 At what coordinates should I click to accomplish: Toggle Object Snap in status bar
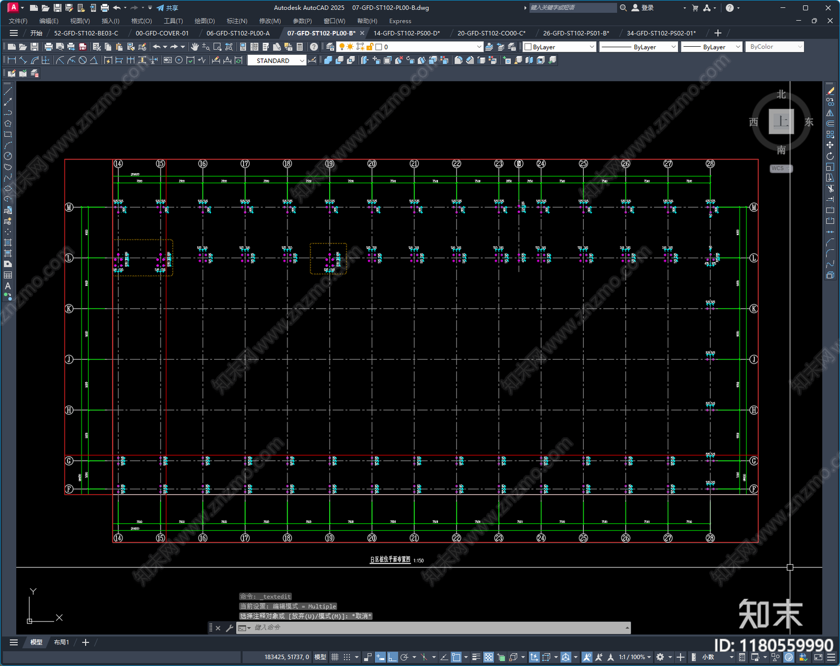456,657
